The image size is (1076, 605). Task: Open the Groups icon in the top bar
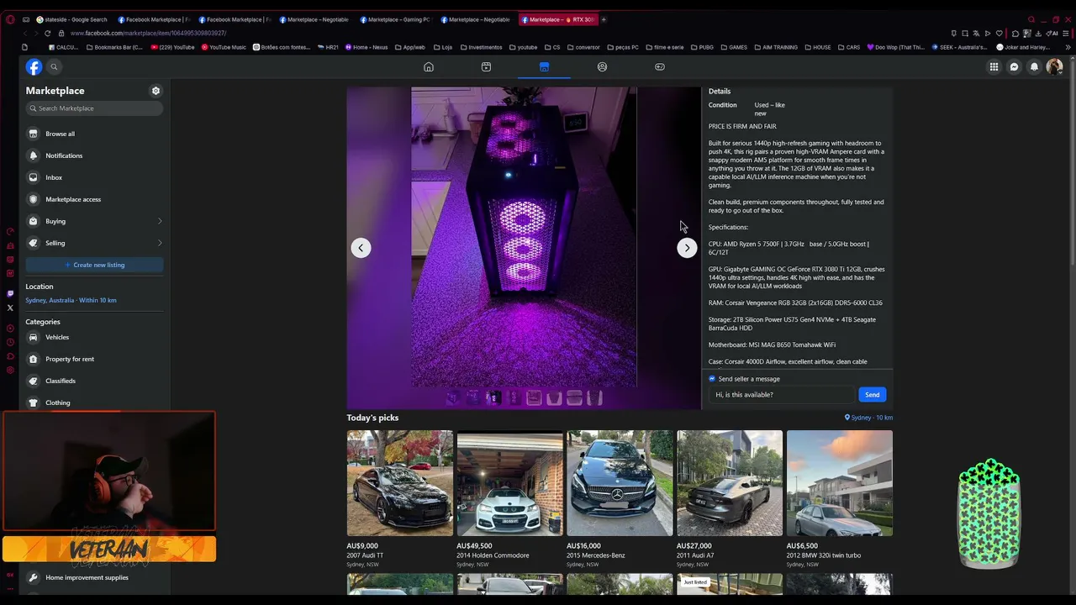(602, 66)
